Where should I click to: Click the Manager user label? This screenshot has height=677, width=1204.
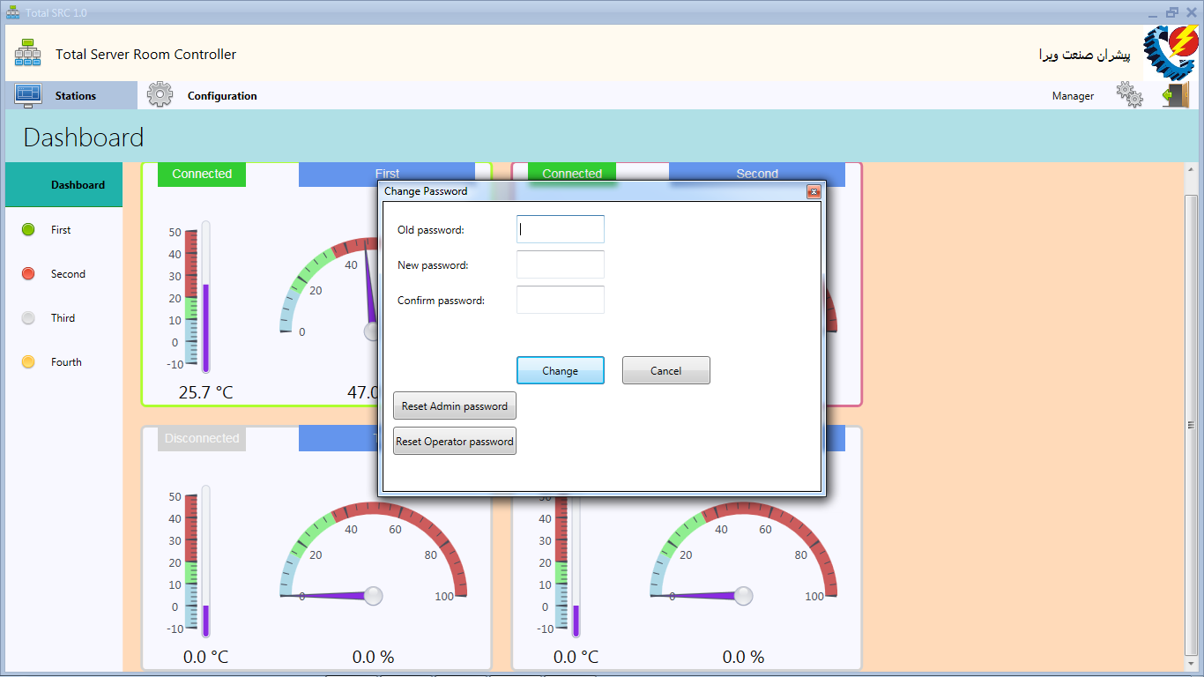pyautogui.click(x=1073, y=95)
